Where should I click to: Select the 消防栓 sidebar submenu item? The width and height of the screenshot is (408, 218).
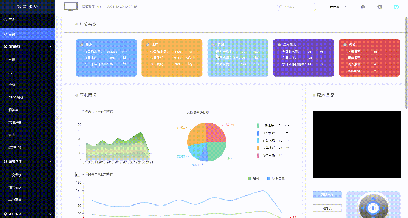pos(28,110)
